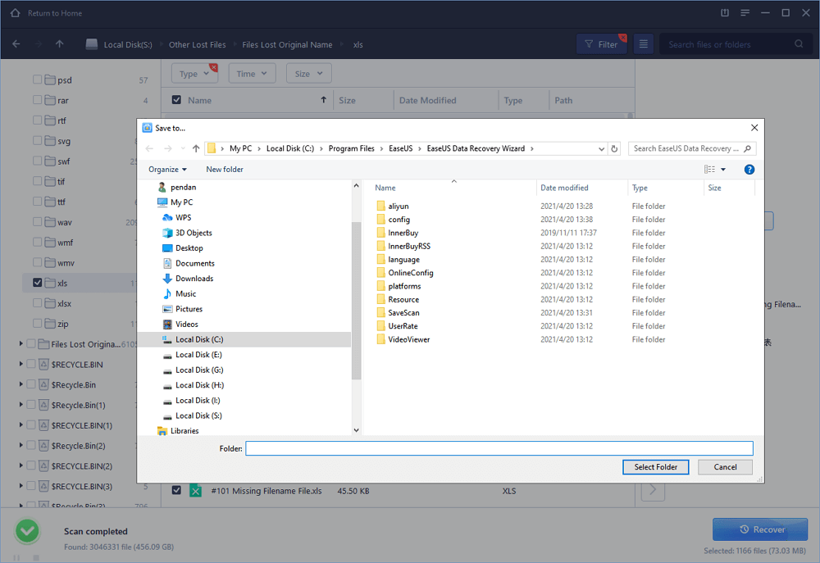The height and width of the screenshot is (563, 820).
Task: Click the Filter funnel button
Action: 600,44
